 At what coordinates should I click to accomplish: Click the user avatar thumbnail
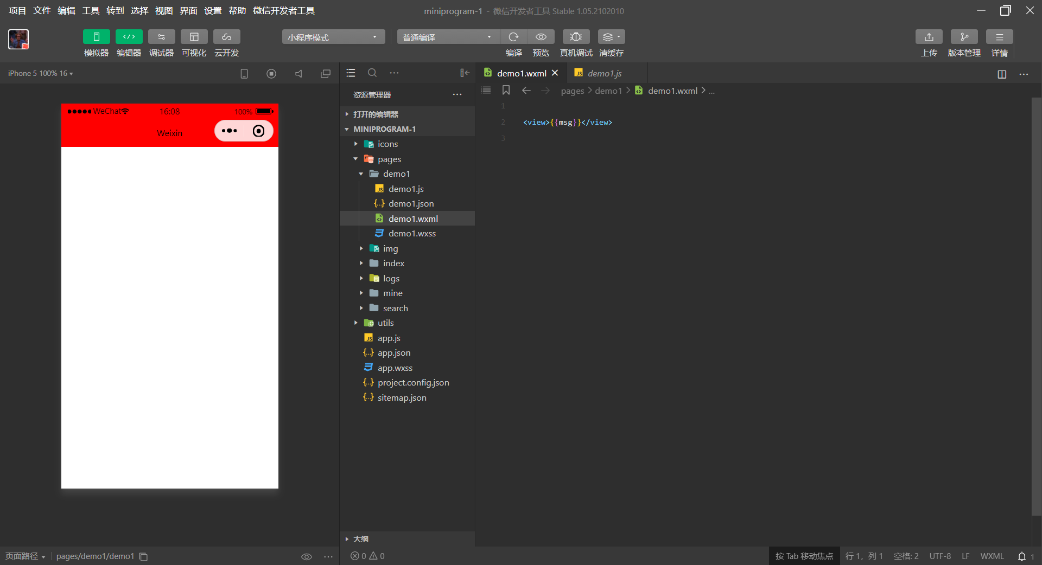(x=18, y=39)
